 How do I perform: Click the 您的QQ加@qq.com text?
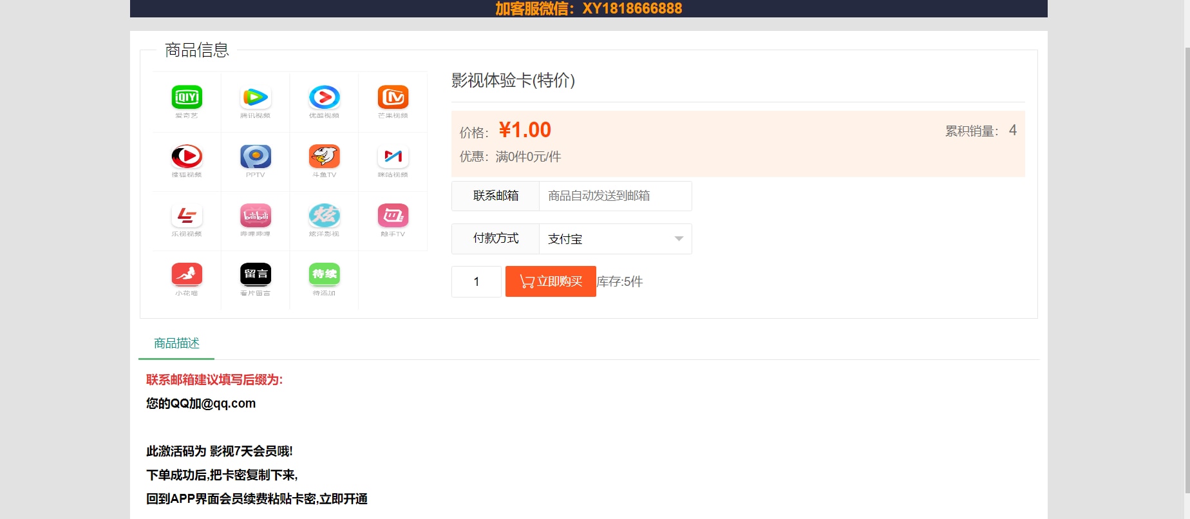pos(201,404)
